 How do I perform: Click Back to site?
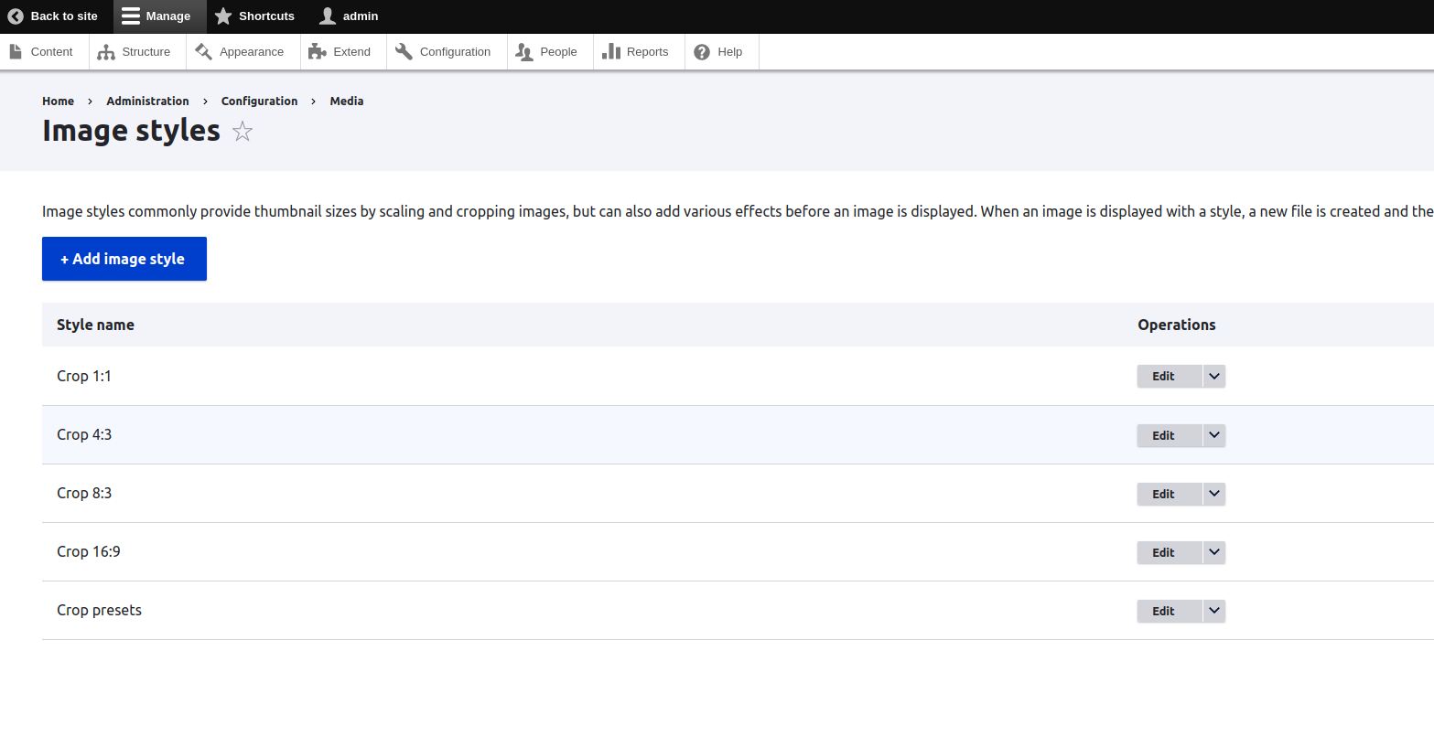point(52,16)
